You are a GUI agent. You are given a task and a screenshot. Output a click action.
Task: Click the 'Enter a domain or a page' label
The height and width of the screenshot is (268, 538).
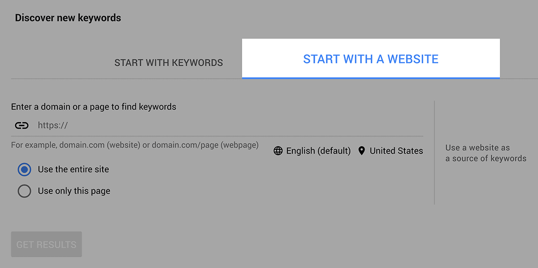pyautogui.click(x=94, y=107)
